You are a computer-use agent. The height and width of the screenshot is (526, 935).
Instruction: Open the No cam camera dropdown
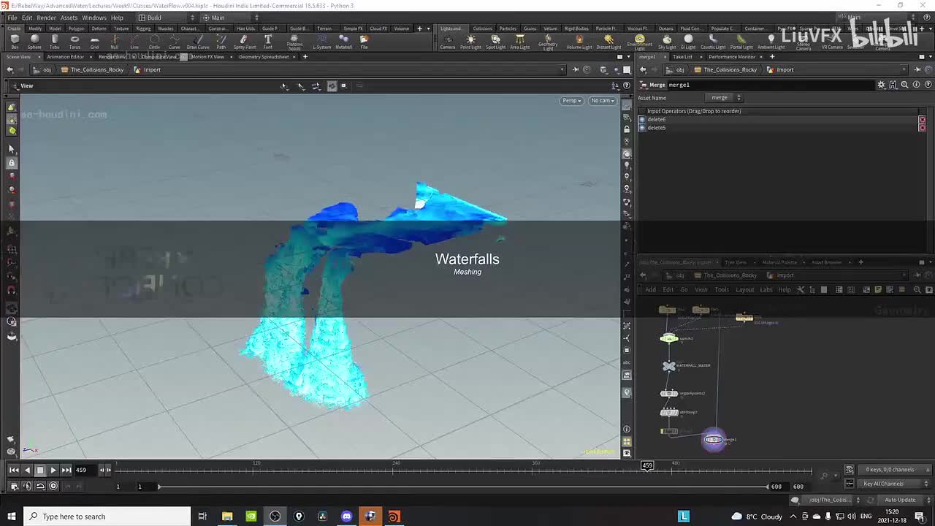(603, 101)
